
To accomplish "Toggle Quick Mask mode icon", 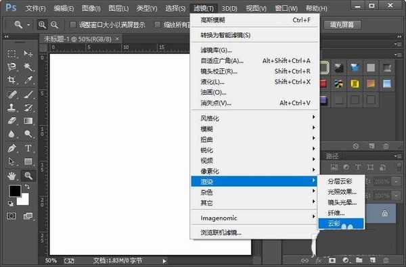I will 11,216.
